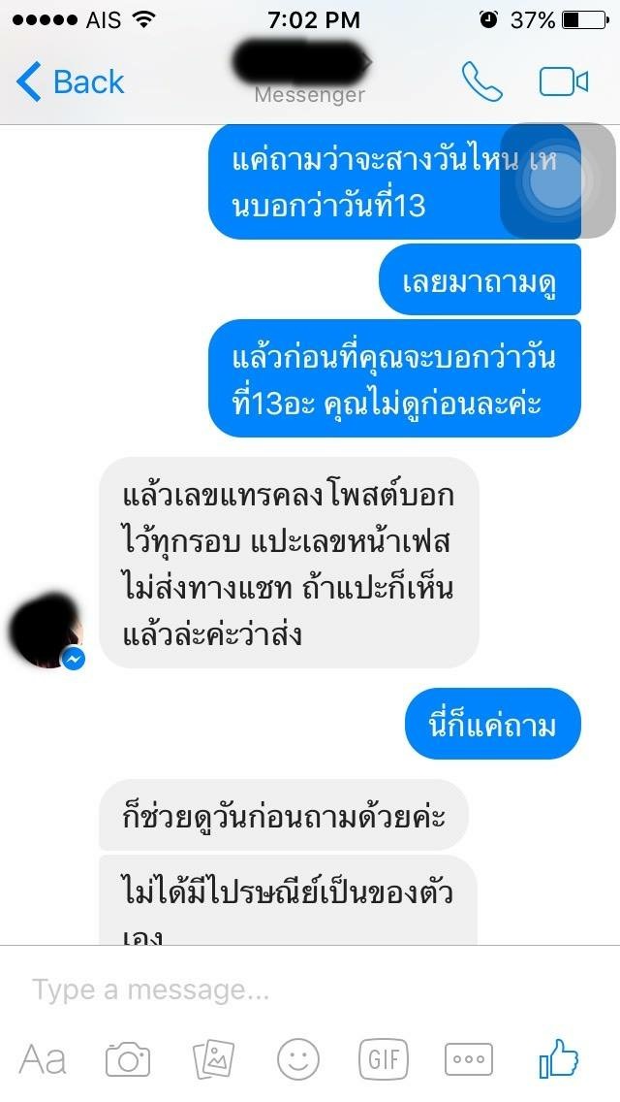Tap the Back button
The width and height of the screenshot is (620, 1102).
(x=70, y=81)
